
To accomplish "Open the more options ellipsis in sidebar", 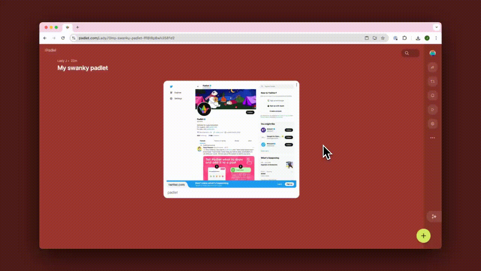I will click(x=433, y=138).
